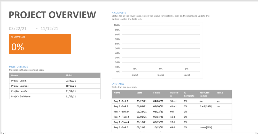Select Finish header in Milestones Due table
The image size is (258, 134).
click(69, 75)
